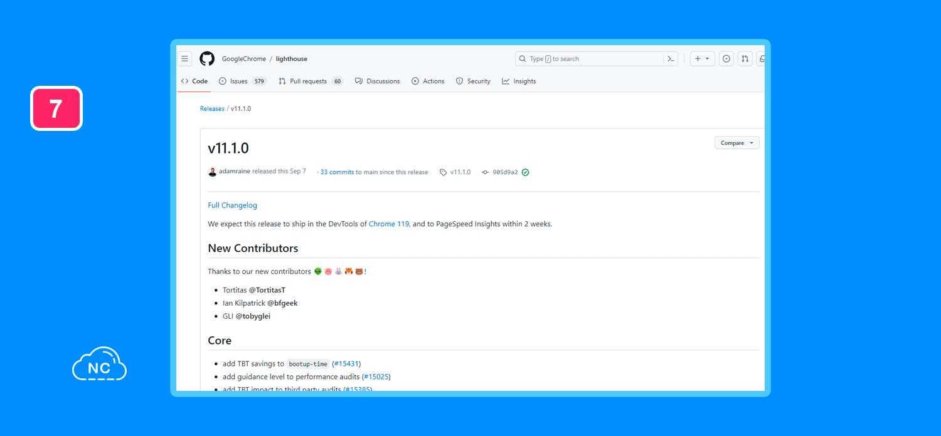
Task: Open @TortitasT mention
Action: (x=267, y=291)
